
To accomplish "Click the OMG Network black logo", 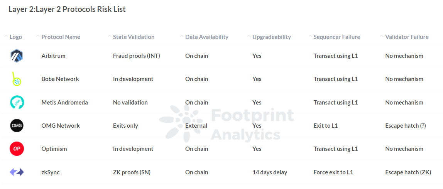I will 17,125.
